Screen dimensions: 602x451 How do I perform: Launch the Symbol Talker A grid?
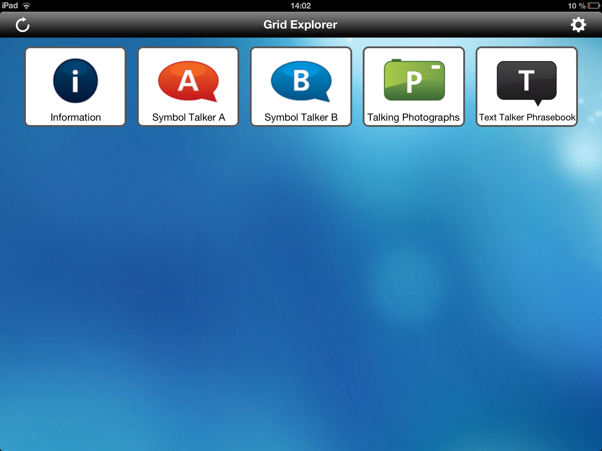point(188,87)
